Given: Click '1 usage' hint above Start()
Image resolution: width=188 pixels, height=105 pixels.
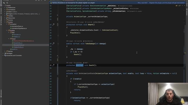Looking at the screenshot, I should [x=80, y=22].
